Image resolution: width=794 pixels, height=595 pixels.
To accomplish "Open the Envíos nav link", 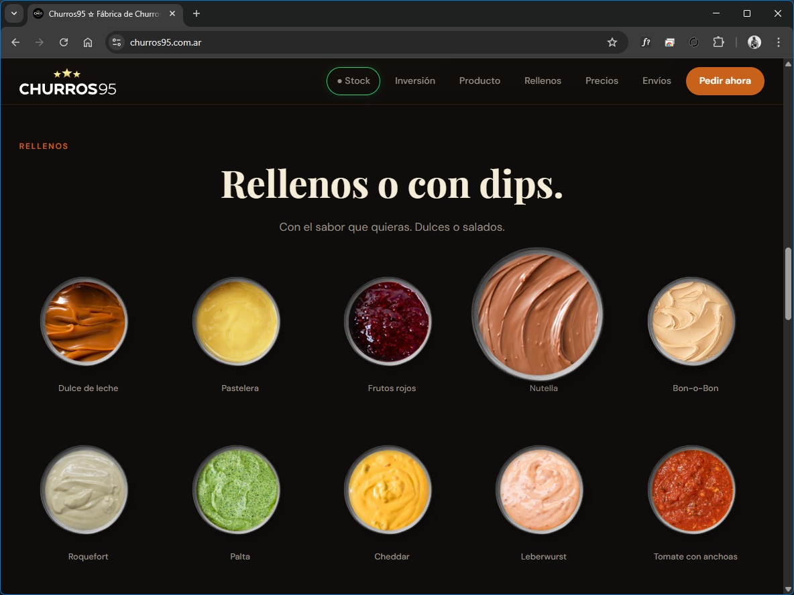I will (657, 81).
